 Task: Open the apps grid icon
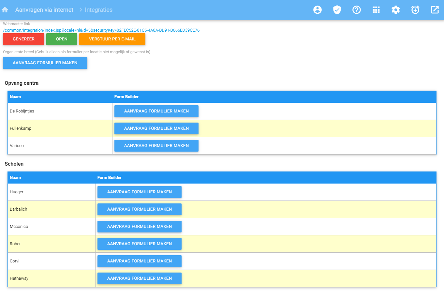point(376,10)
